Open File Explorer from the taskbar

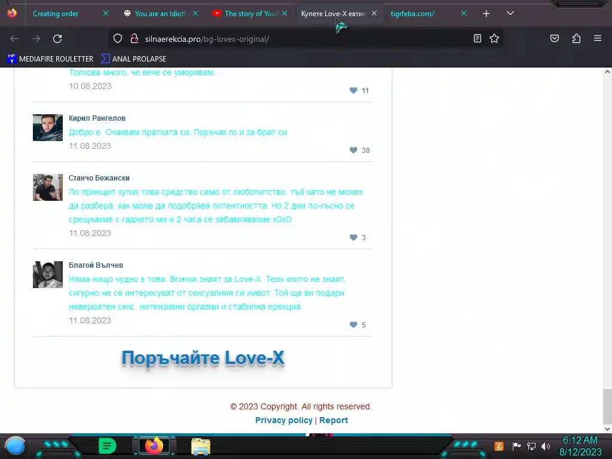coord(201,446)
